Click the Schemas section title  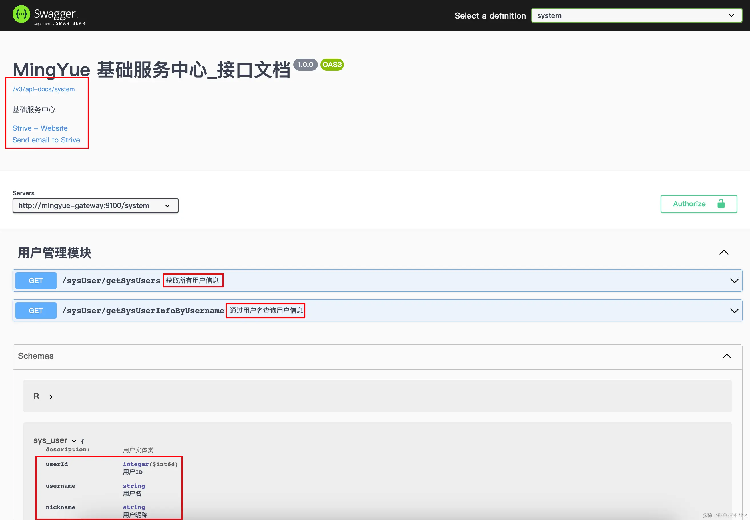click(35, 356)
